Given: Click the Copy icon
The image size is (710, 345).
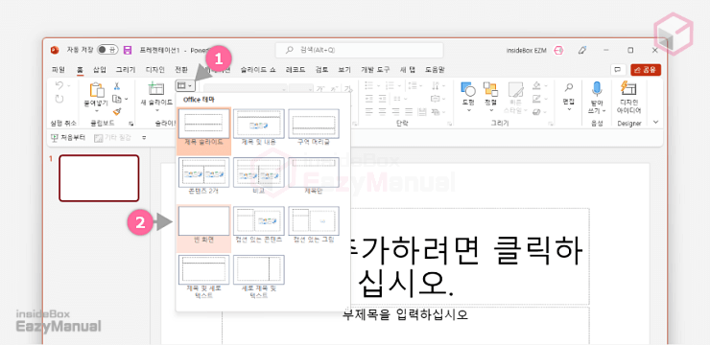Looking at the screenshot, I should click(x=117, y=99).
